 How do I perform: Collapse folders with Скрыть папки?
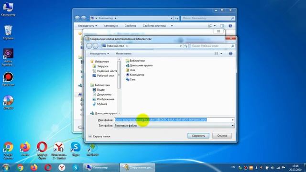[99, 136]
